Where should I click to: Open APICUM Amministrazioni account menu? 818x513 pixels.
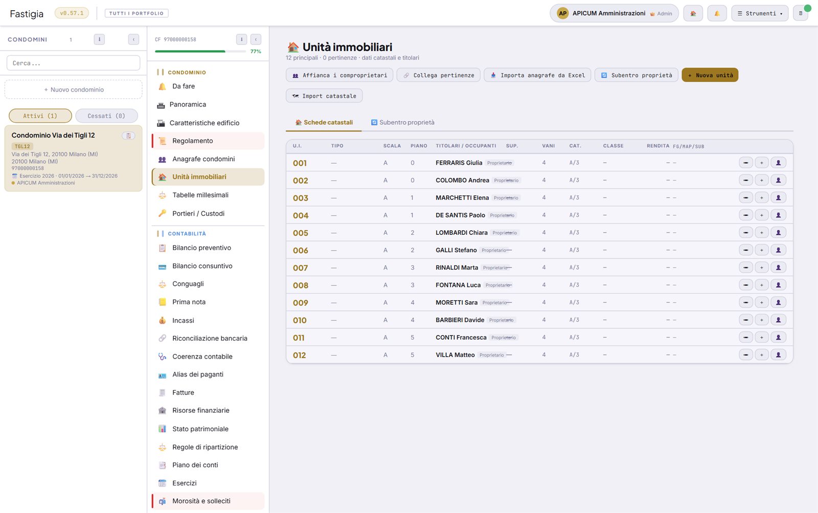pyautogui.click(x=614, y=13)
